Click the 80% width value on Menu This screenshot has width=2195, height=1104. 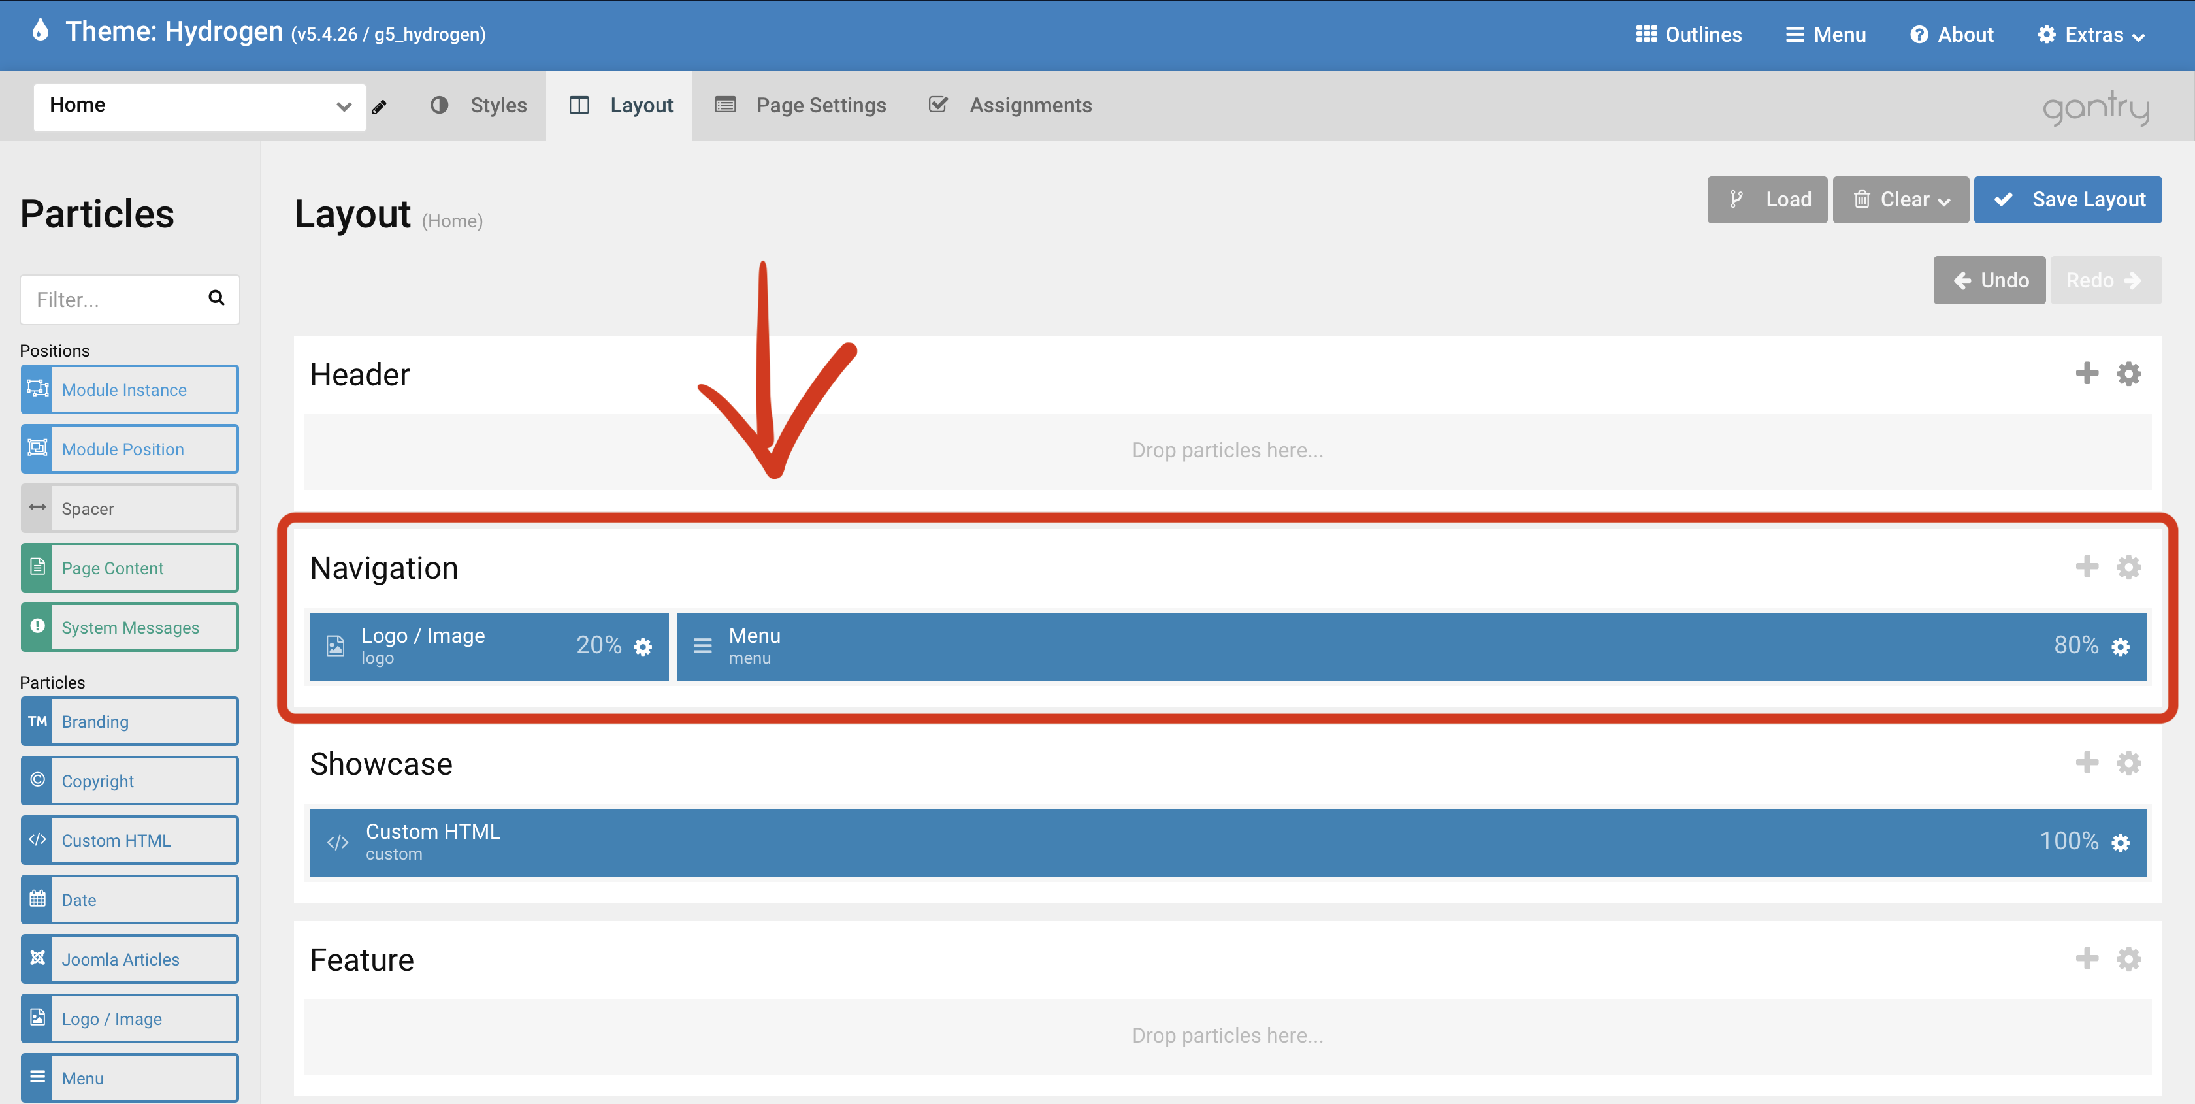pos(2077,645)
